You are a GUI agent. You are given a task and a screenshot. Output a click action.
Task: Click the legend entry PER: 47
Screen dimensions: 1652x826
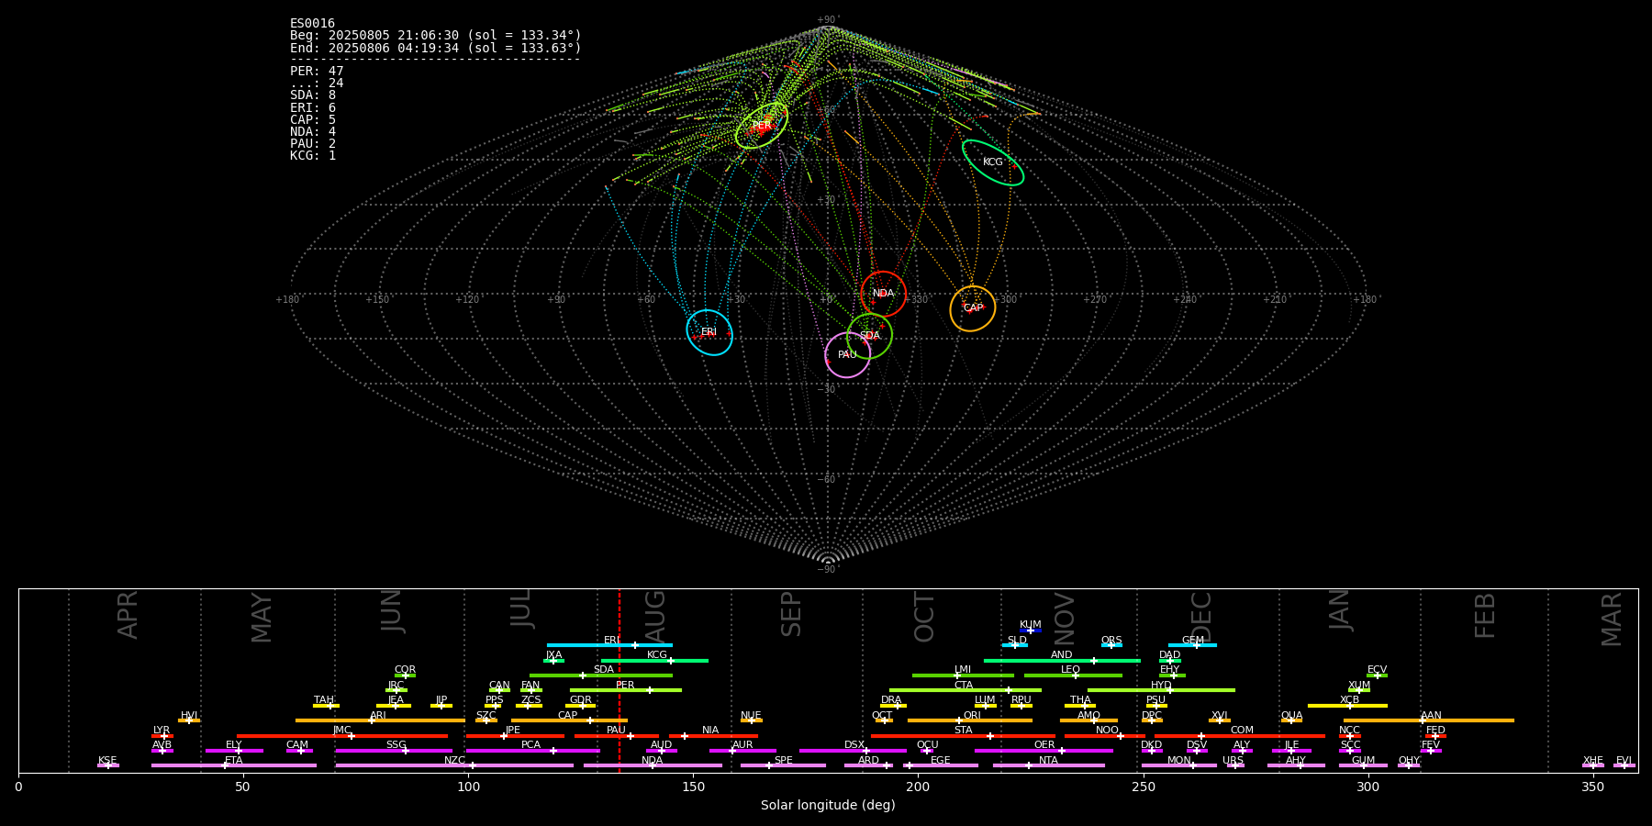click(x=317, y=72)
